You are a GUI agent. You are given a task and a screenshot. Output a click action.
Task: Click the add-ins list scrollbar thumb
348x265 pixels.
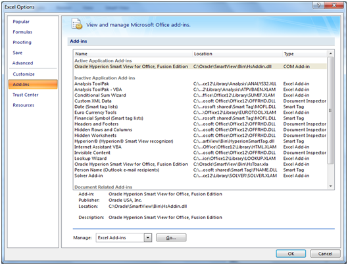330,110
